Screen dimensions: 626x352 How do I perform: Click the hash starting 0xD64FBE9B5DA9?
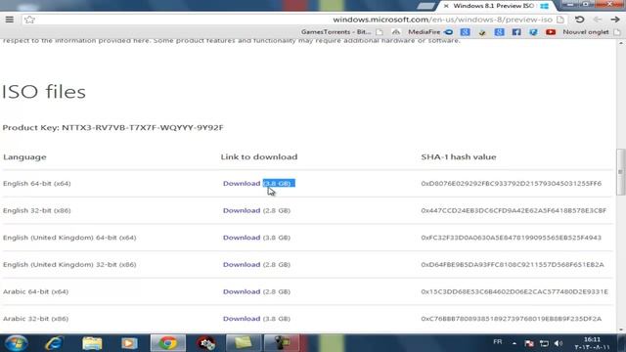pos(513,265)
